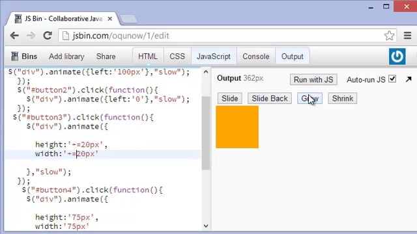The width and height of the screenshot is (417, 234).
Task: Minimize the browser window
Action: [371, 7]
